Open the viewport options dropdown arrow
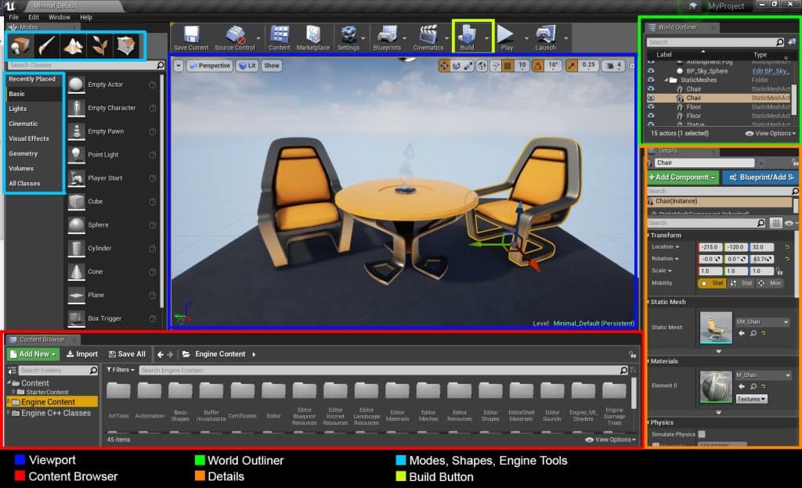The height and width of the screenshot is (488, 802). [x=178, y=66]
